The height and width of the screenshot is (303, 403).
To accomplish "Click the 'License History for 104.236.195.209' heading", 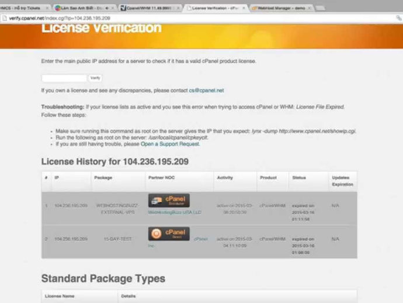I will click(x=115, y=161).
